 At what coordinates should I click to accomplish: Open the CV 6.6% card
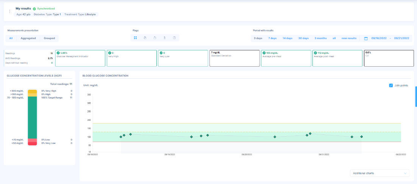click(x=389, y=58)
